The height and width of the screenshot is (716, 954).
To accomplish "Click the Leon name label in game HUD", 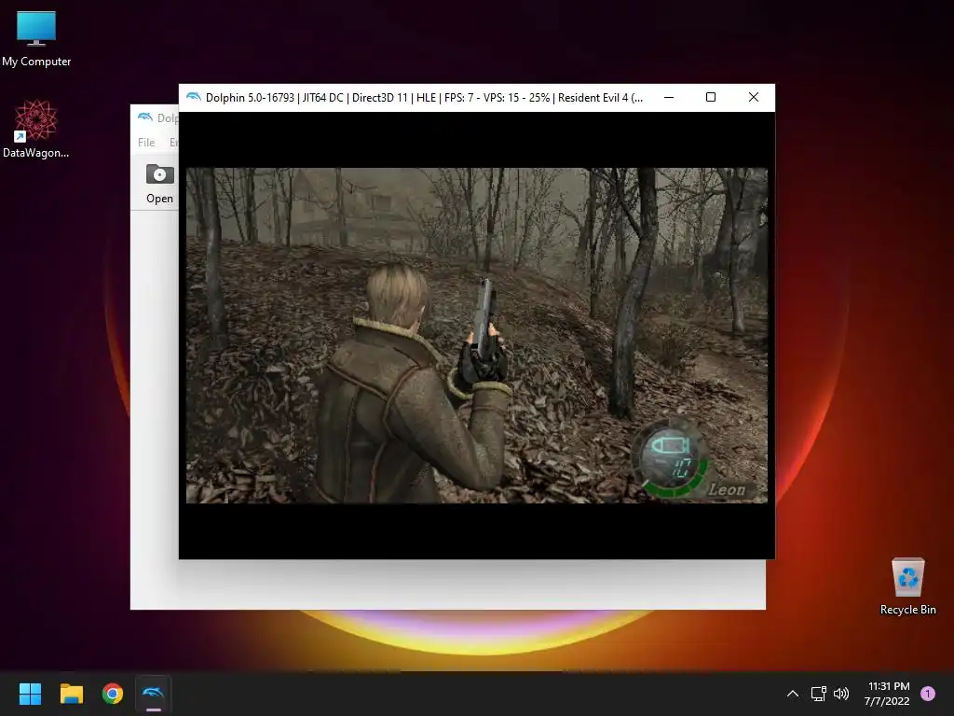I will pos(727,489).
